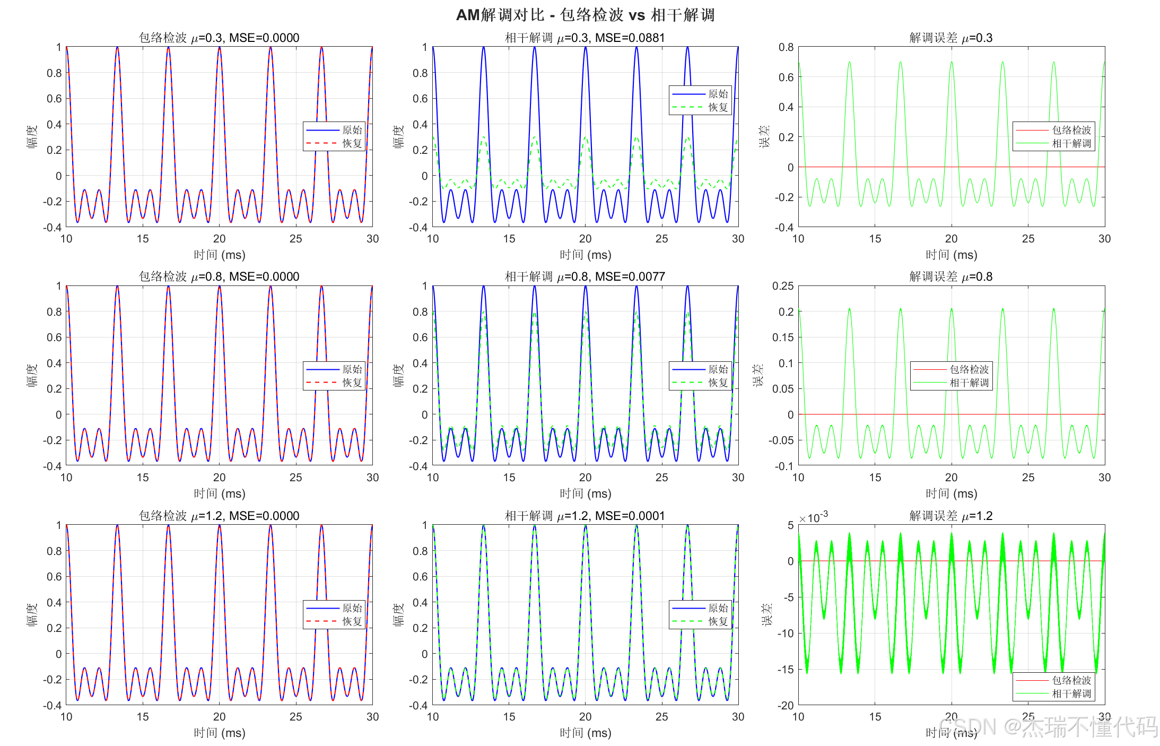The height and width of the screenshot is (746, 1160).
Task: Click '原始' legend entry in μ=0.3 包络检波 plot
Action: pyautogui.click(x=352, y=130)
